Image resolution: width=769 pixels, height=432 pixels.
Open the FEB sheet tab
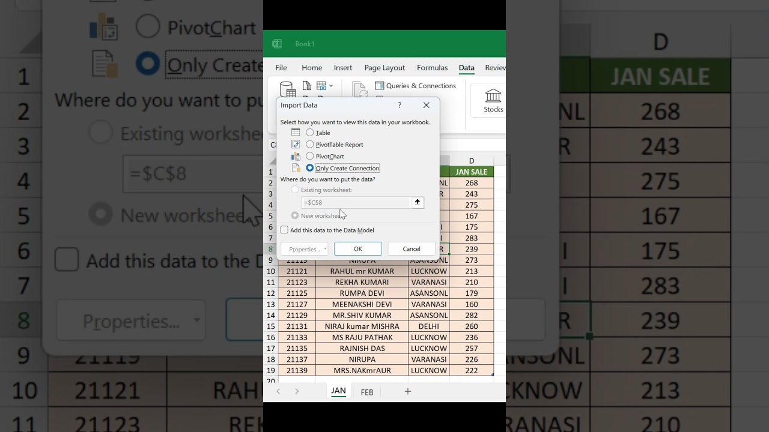[x=366, y=392]
